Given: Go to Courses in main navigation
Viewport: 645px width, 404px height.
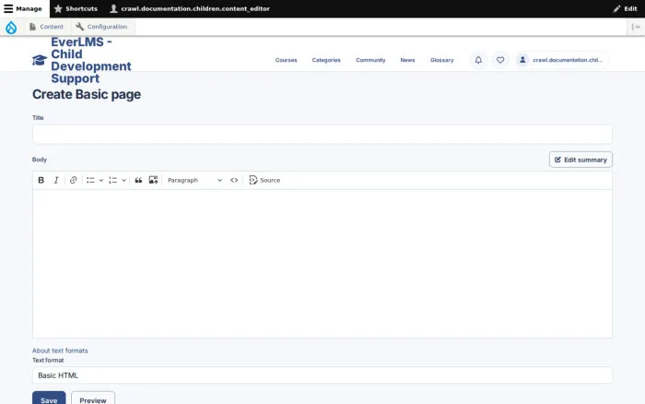Looking at the screenshot, I should point(286,60).
